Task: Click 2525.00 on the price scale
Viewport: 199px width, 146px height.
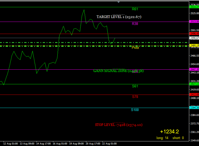Action: (x=195, y=13)
